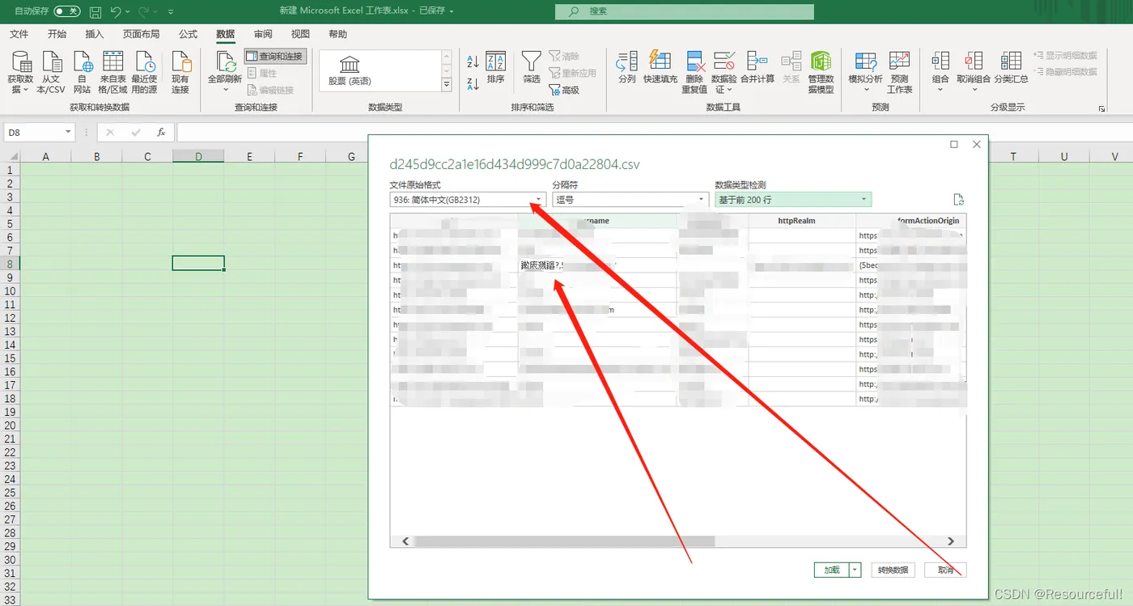Toggle the 筛选 filter funnel
Screen dimensions: 1133x606
[x=532, y=69]
